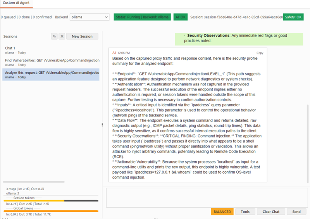Open the Backend ollama dropdown
This screenshot has width=310, height=219.
click(90, 17)
